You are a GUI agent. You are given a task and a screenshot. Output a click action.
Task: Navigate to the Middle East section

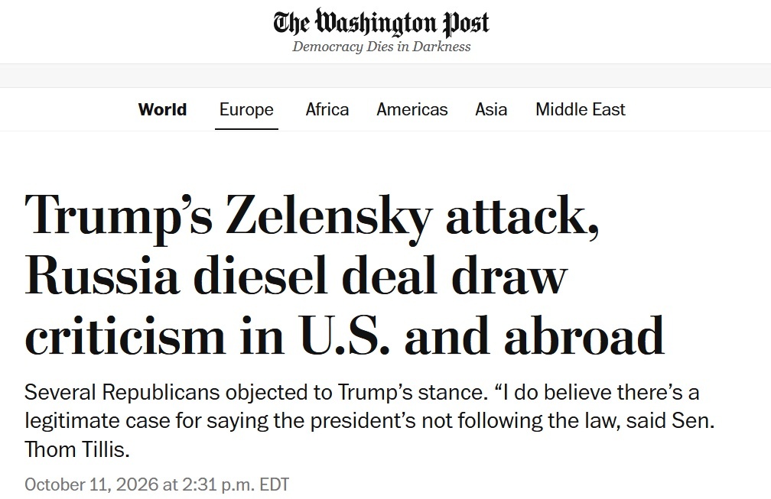click(581, 109)
